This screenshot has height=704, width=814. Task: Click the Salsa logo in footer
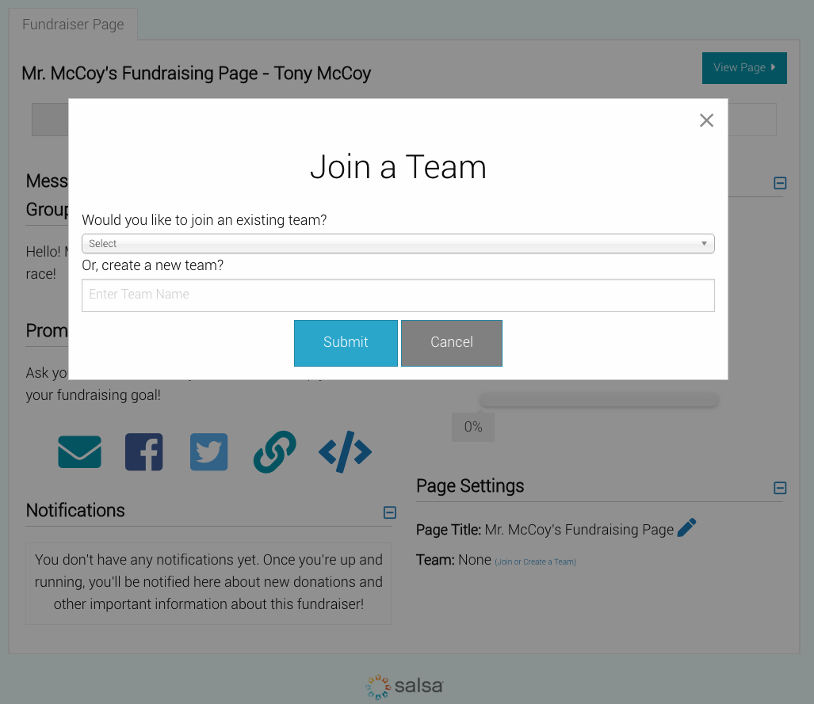(404, 687)
